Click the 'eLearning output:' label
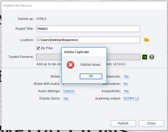 tap(108, 98)
